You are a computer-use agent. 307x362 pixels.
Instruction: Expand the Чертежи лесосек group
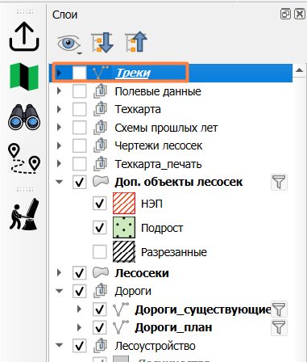pyautogui.click(x=60, y=145)
